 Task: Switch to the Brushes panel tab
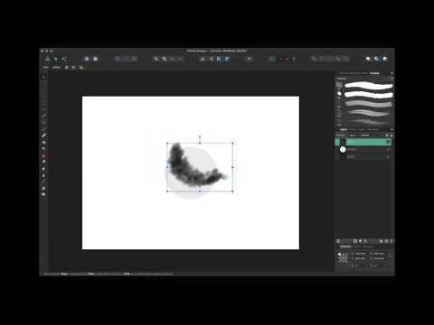374,73
